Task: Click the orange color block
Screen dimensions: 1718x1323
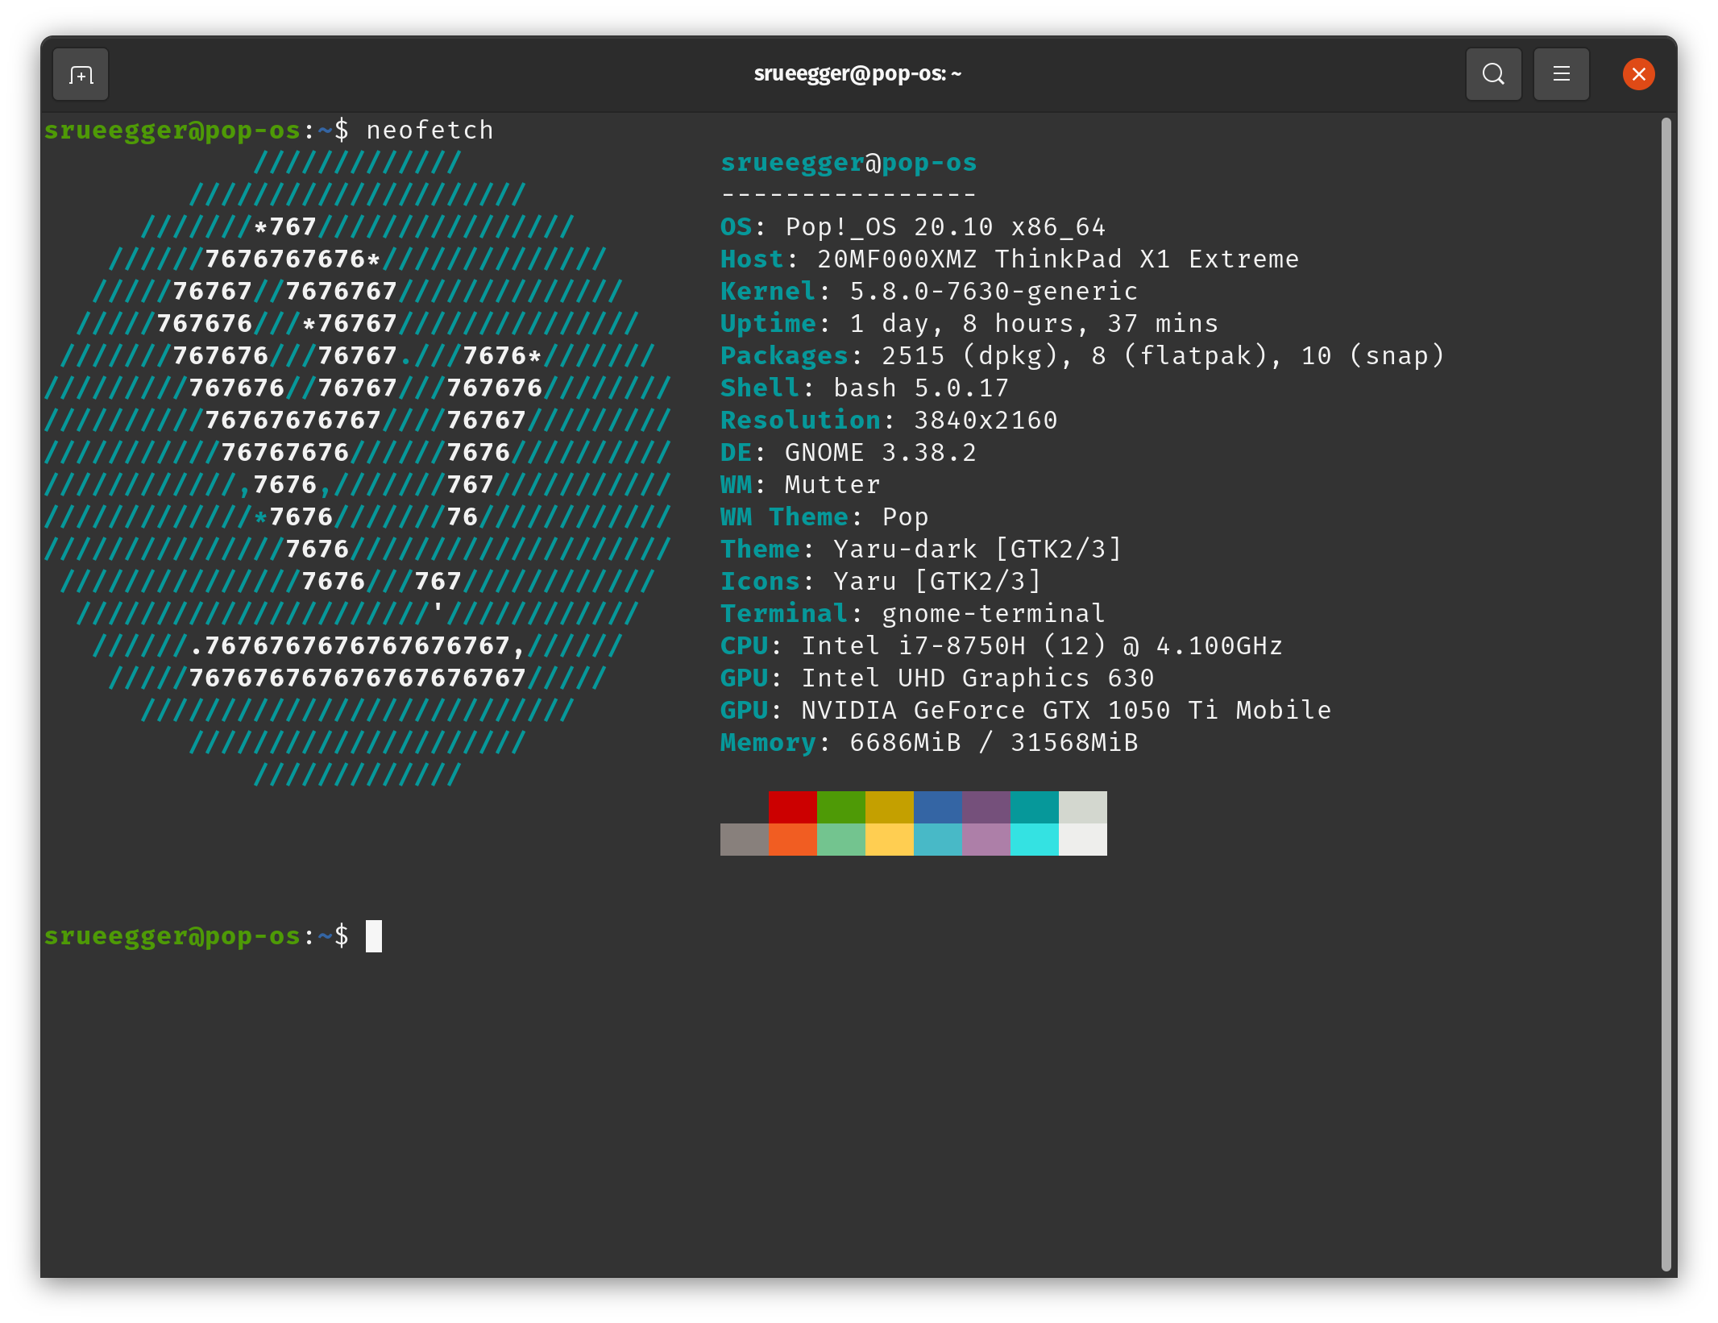Action: [792, 840]
